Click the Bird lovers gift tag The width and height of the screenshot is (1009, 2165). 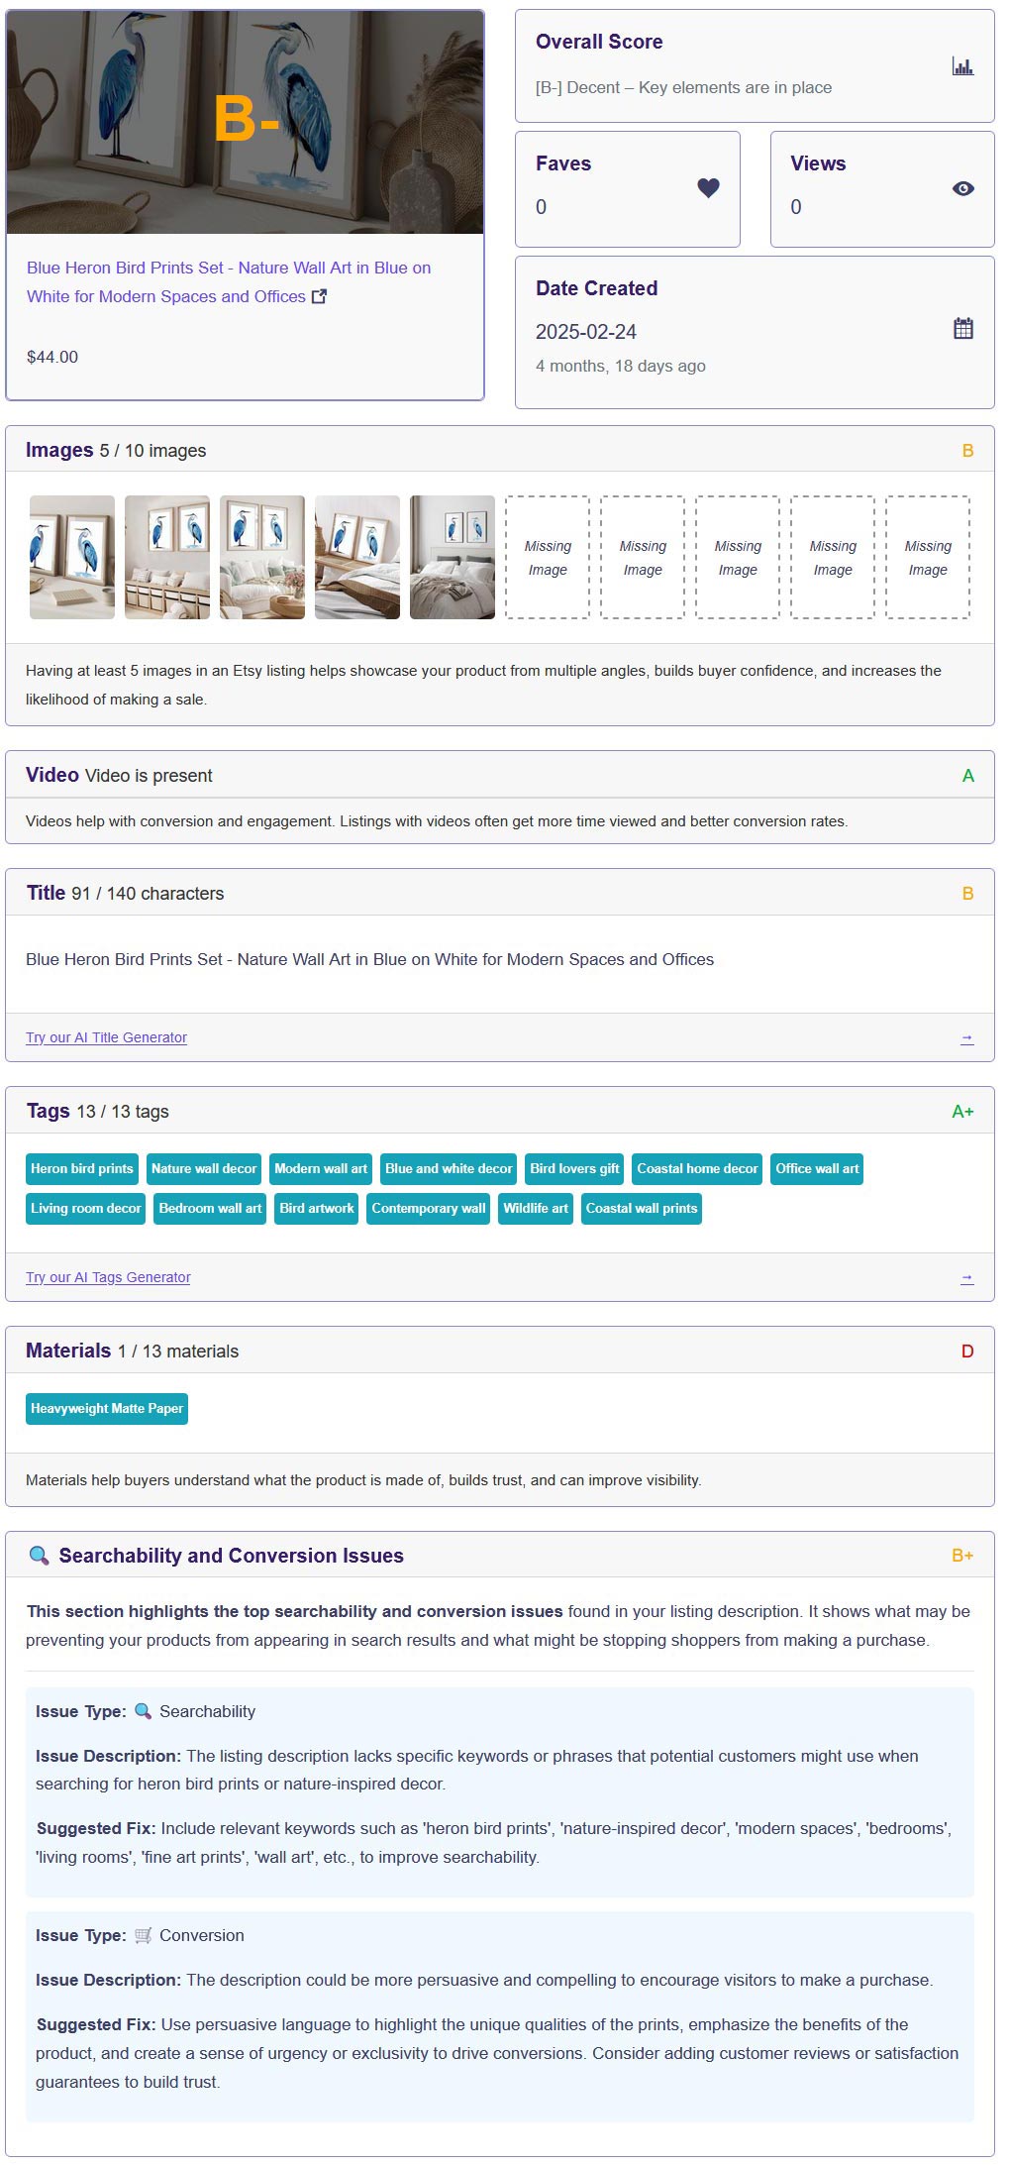click(574, 1168)
